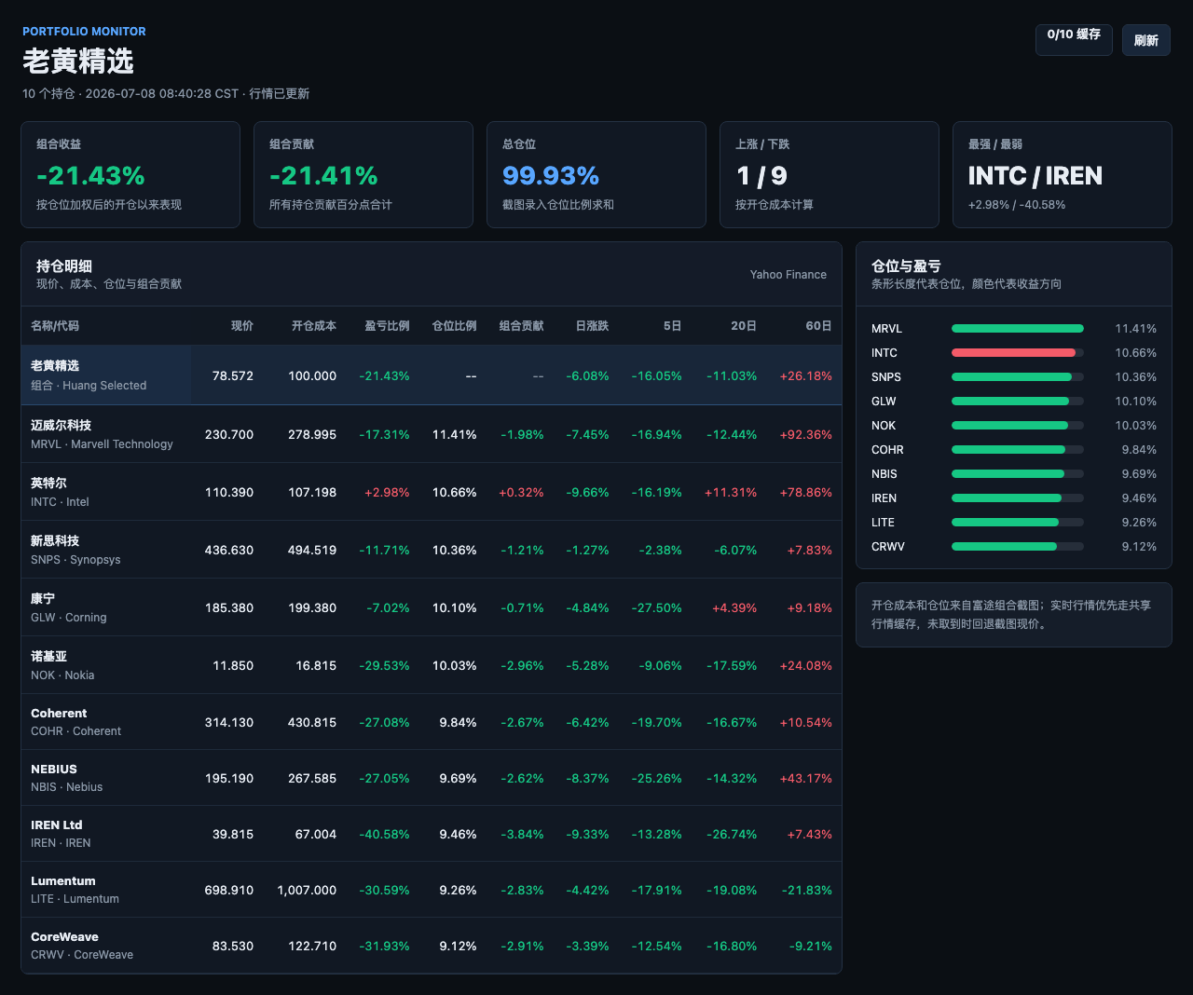Click MRVL 60-day value +92.36%
This screenshot has height=995, width=1193.
pyautogui.click(x=805, y=434)
